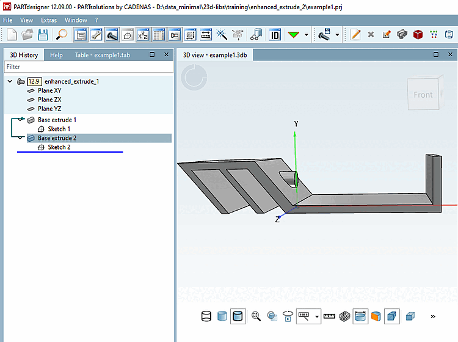Click the magnifier search icon in top toolbar
Screen dimensions: 458x342
tap(62, 35)
